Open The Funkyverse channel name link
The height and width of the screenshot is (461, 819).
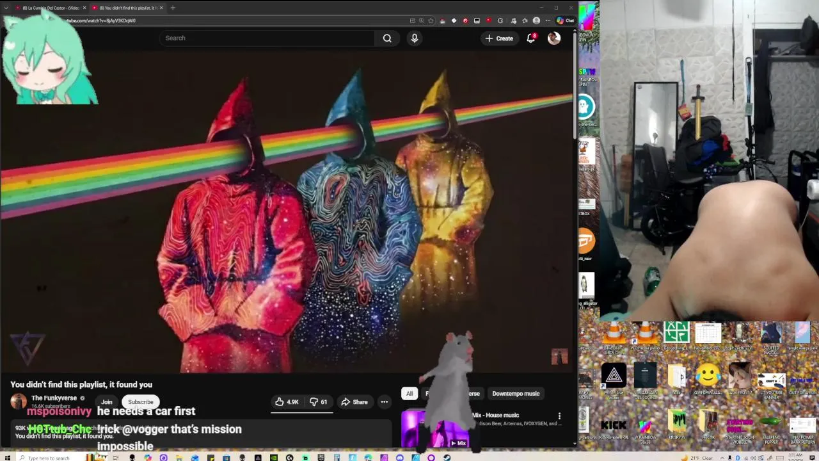pyautogui.click(x=54, y=398)
